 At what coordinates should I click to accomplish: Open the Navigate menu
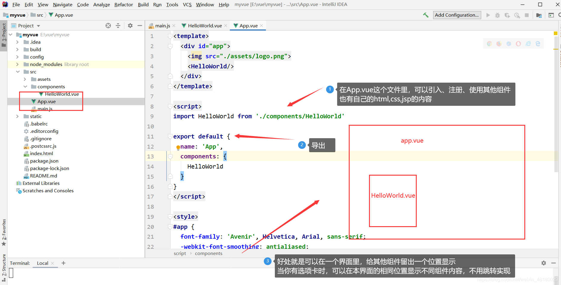pyautogui.click(x=63, y=4)
